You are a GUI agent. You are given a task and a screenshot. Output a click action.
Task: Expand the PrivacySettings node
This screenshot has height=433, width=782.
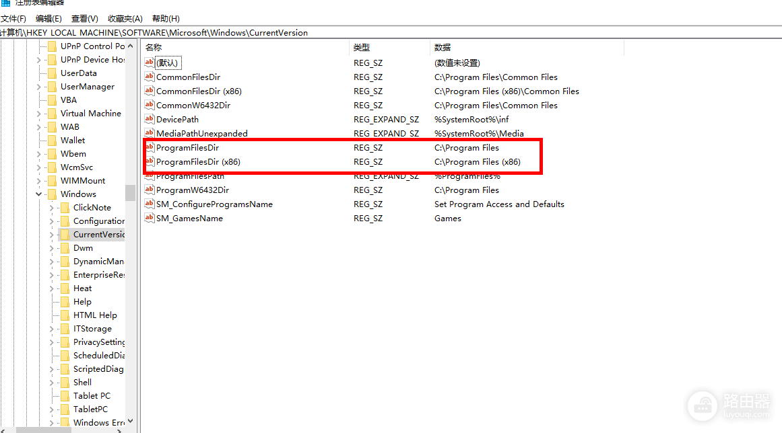[51, 342]
